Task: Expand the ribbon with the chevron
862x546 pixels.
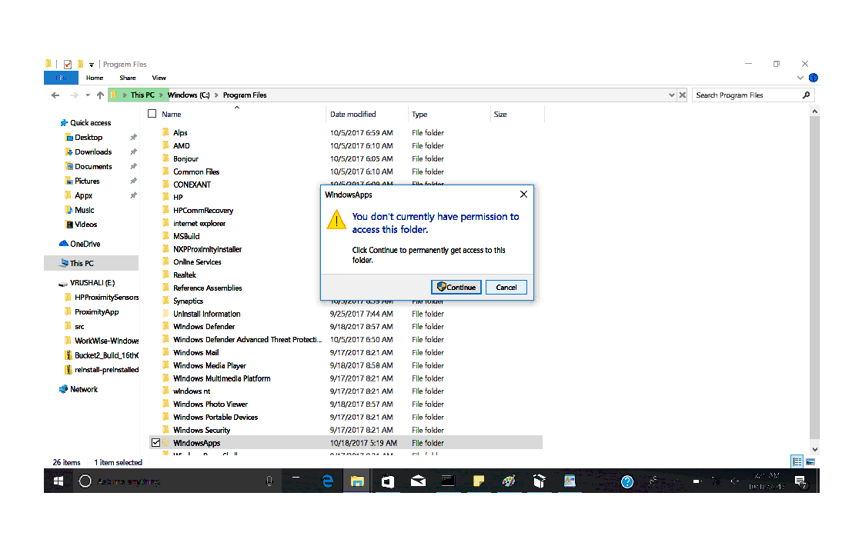Action: pyautogui.click(x=800, y=78)
